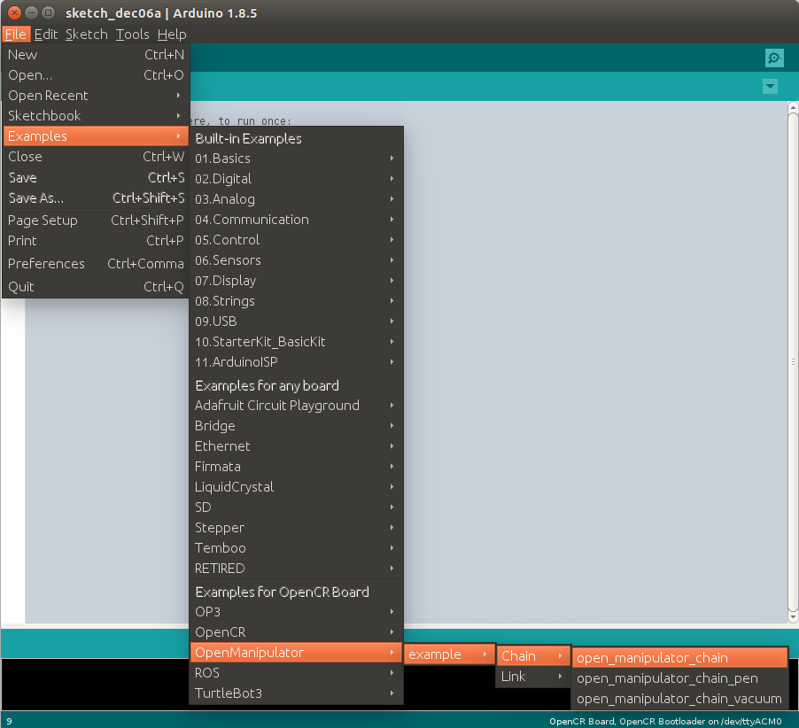Choose open_manipulator_chain_vacuum example
The width and height of the screenshot is (799, 728).
click(679, 699)
